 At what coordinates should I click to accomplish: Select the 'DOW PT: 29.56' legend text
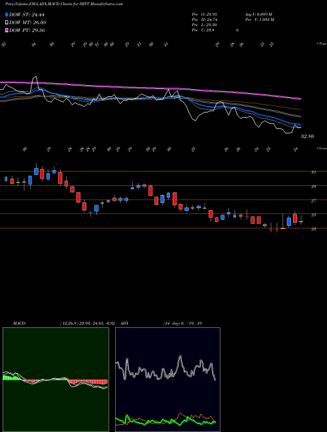click(x=27, y=30)
